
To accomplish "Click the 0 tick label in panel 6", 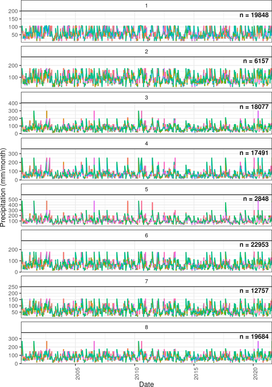I will 16,272.
